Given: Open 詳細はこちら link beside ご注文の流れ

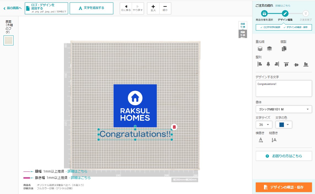Looking at the screenshot, I should coord(283,5).
